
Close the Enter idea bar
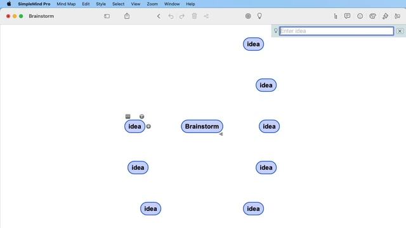400,31
